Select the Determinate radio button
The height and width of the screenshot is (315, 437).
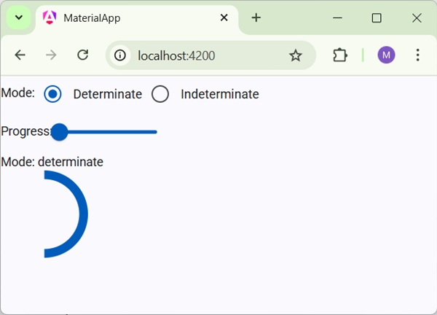(x=52, y=94)
